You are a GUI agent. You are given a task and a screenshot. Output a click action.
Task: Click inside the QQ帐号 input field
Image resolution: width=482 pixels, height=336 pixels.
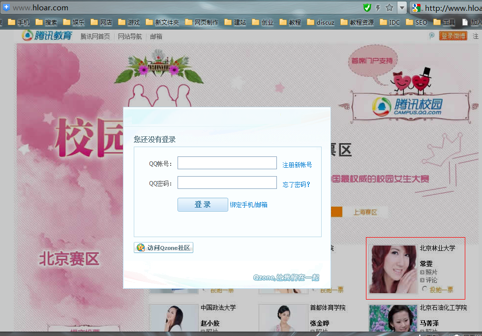[227, 163]
